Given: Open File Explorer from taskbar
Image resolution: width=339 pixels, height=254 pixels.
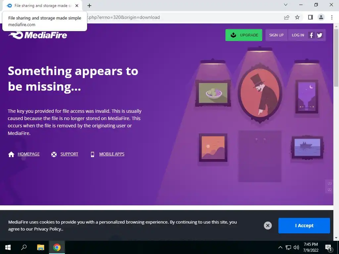Looking at the screenshot, I should [40, 247].
